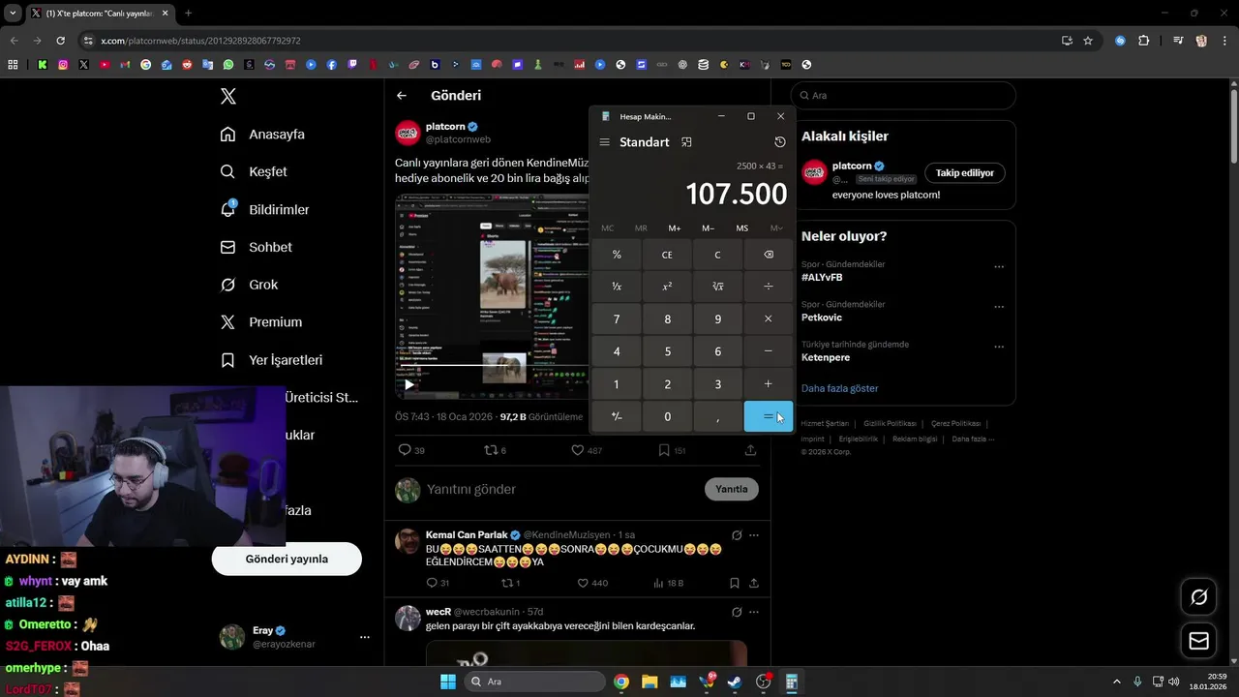Click calculator plus/minus sign key
Screen dimensions: 1239x697
(617, 416)
